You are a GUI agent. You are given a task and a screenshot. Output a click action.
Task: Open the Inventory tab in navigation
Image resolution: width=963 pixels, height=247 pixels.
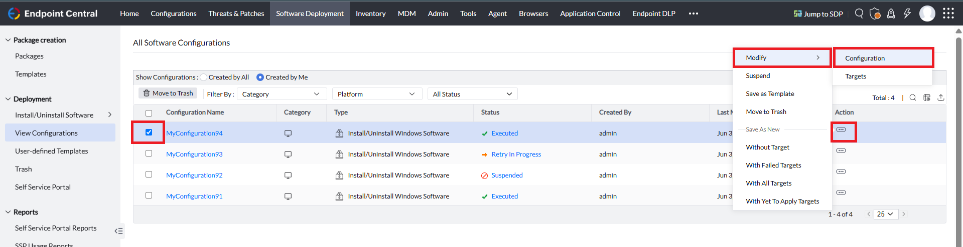(x=370, y=13)
